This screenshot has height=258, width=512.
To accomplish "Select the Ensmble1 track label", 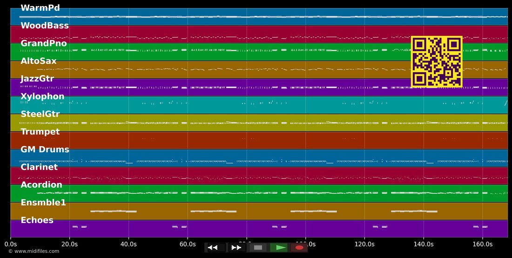I will (43, 203).
